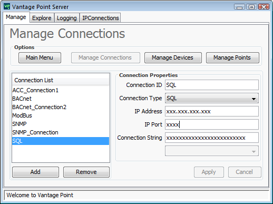Click into the Connection String field
The width and height of the screenshot is (273, 204).
[x=212, y=138]
